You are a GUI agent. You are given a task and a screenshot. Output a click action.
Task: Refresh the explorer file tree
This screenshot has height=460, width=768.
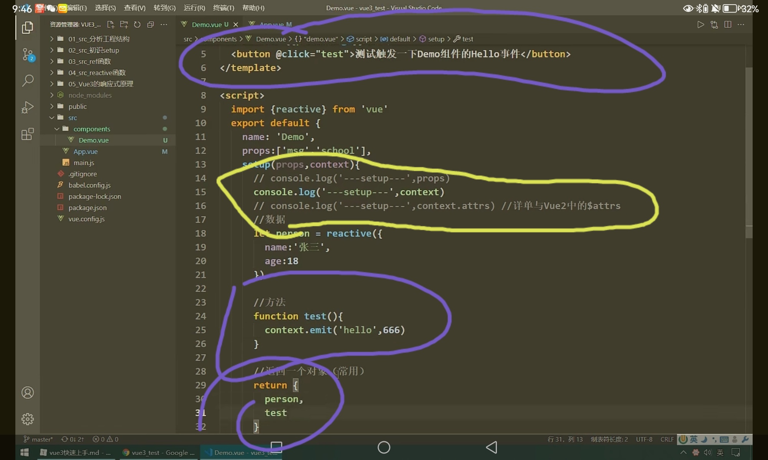[x=137, y=25]
